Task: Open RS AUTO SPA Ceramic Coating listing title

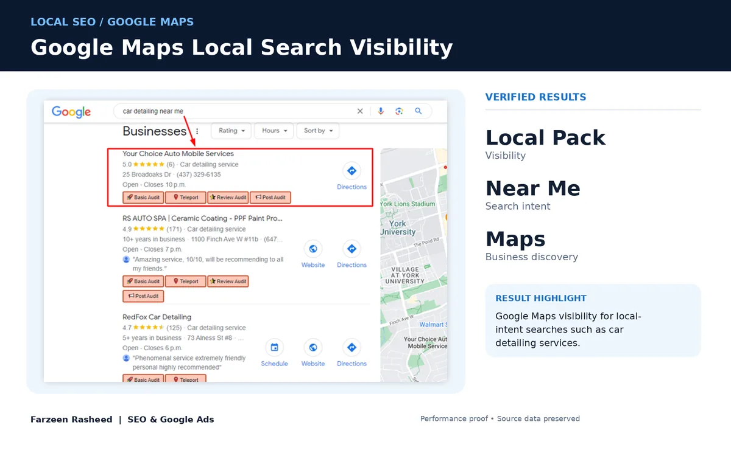Action: tap(202, 218)
